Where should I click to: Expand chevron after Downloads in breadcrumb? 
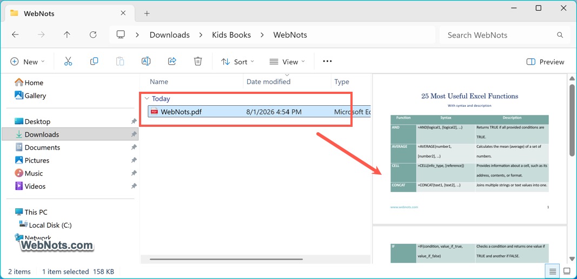pos(201,35)
